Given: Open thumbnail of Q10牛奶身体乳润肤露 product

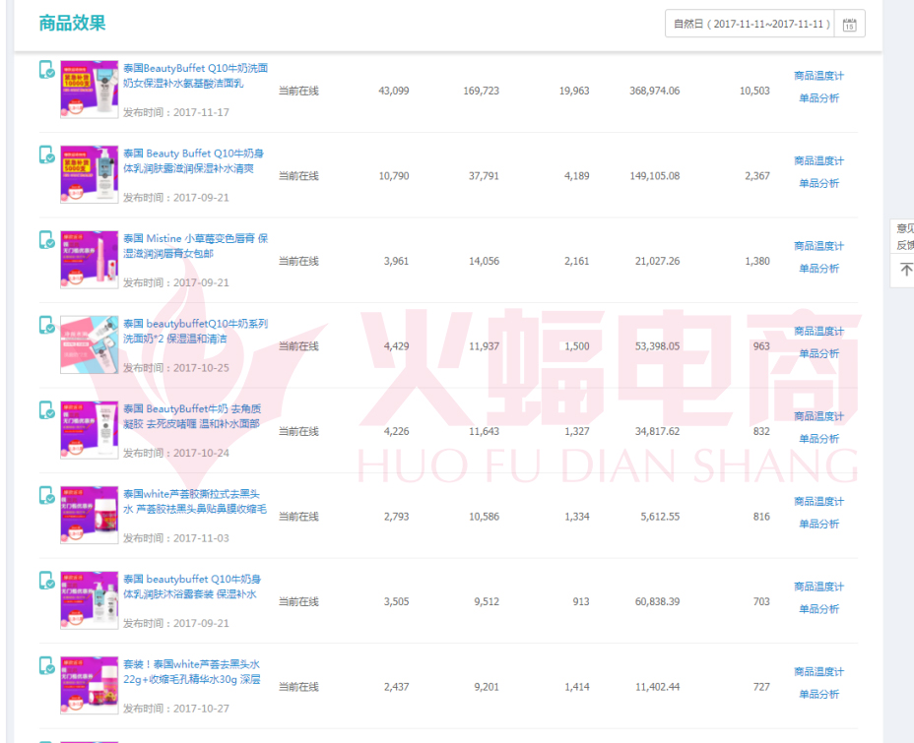Looking at the screenshot, I should (90, 175).
